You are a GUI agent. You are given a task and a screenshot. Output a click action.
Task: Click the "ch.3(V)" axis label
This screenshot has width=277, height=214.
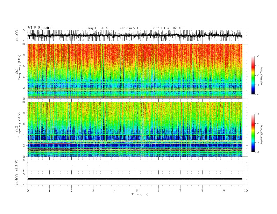pos(17,165)
